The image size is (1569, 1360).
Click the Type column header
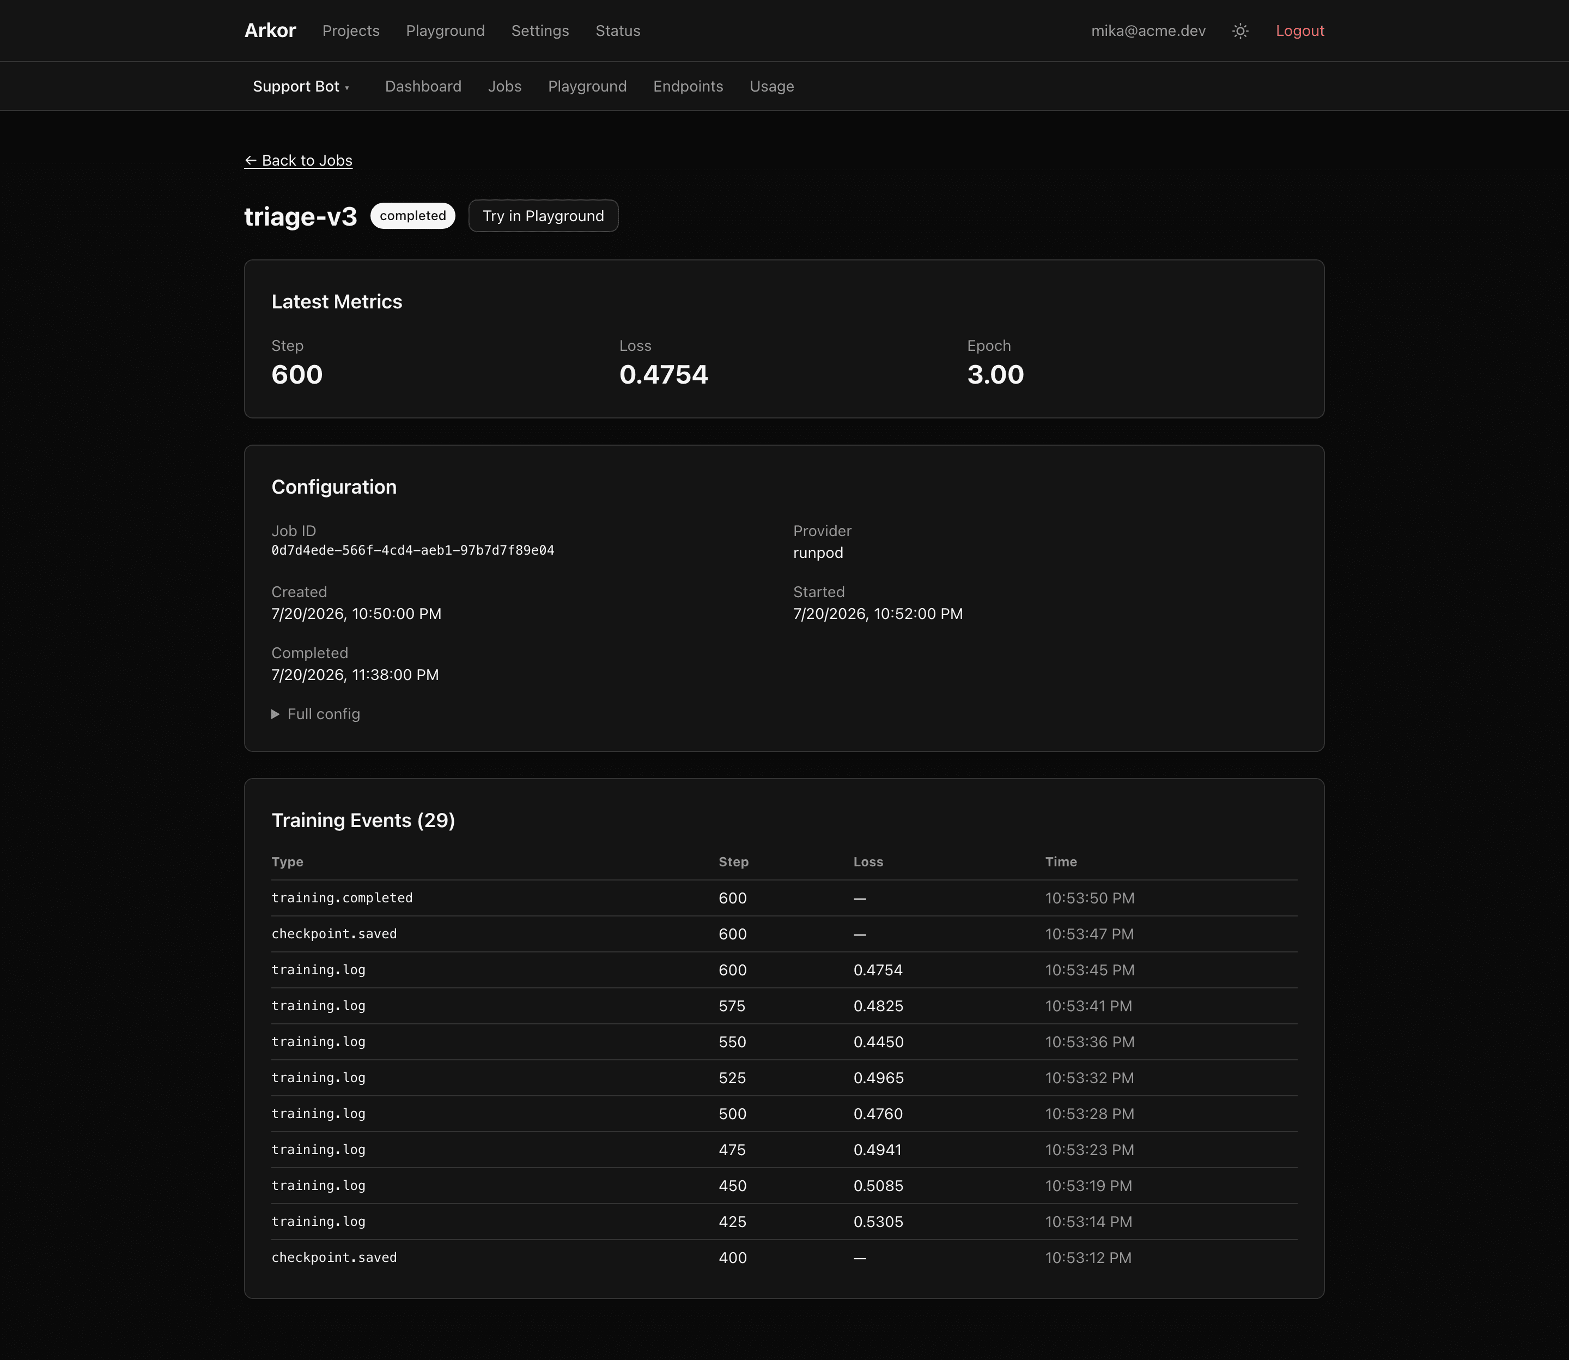click(x=288, y=861)
